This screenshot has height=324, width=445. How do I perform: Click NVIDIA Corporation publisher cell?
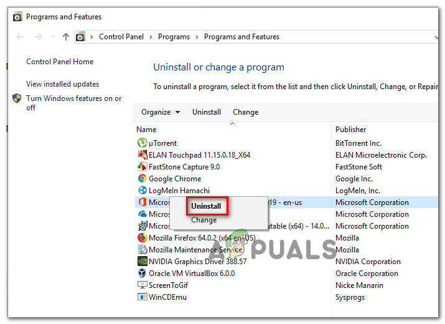[x=368, y=261]
